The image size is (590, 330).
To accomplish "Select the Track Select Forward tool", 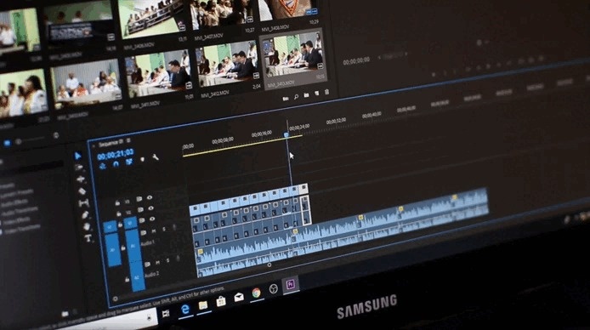I will (79, 168).
